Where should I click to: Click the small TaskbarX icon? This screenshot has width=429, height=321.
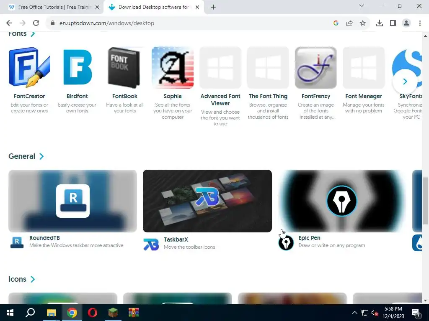pos(151,244)
